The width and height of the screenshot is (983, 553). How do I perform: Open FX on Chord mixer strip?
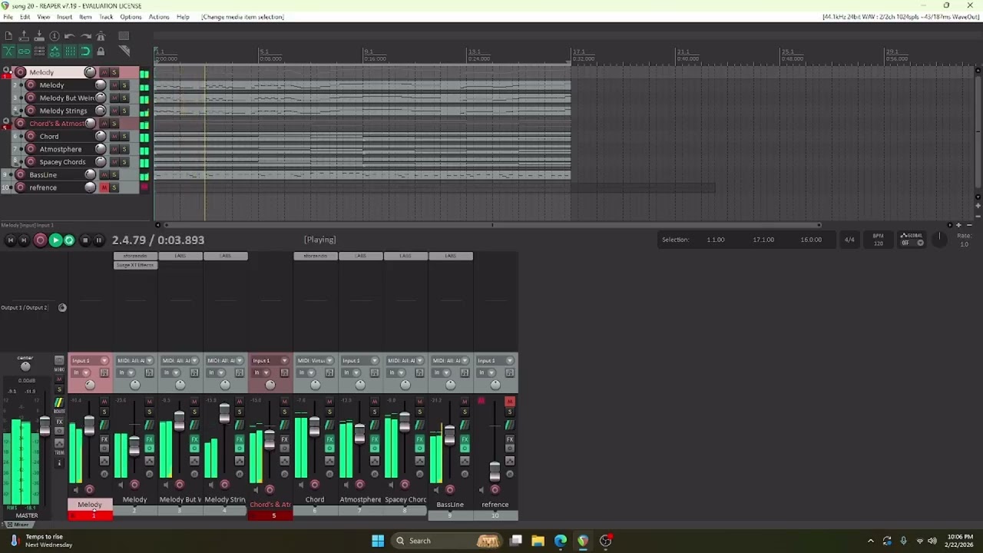(x=329, y=440)
